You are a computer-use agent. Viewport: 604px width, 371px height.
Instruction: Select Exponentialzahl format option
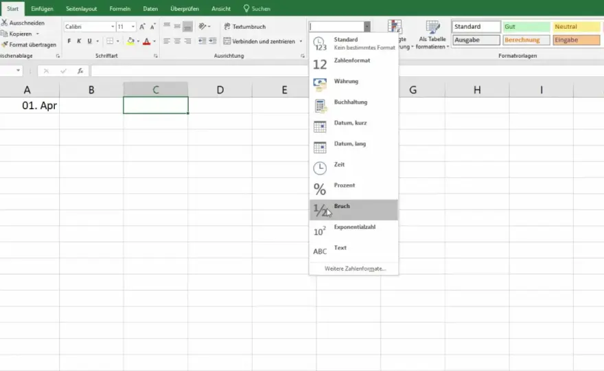pyautogui.click(x=353, y=231)
